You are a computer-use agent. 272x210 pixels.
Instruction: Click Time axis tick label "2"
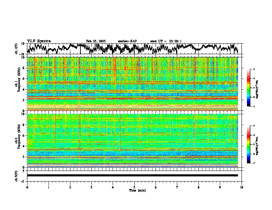[70, 187]
